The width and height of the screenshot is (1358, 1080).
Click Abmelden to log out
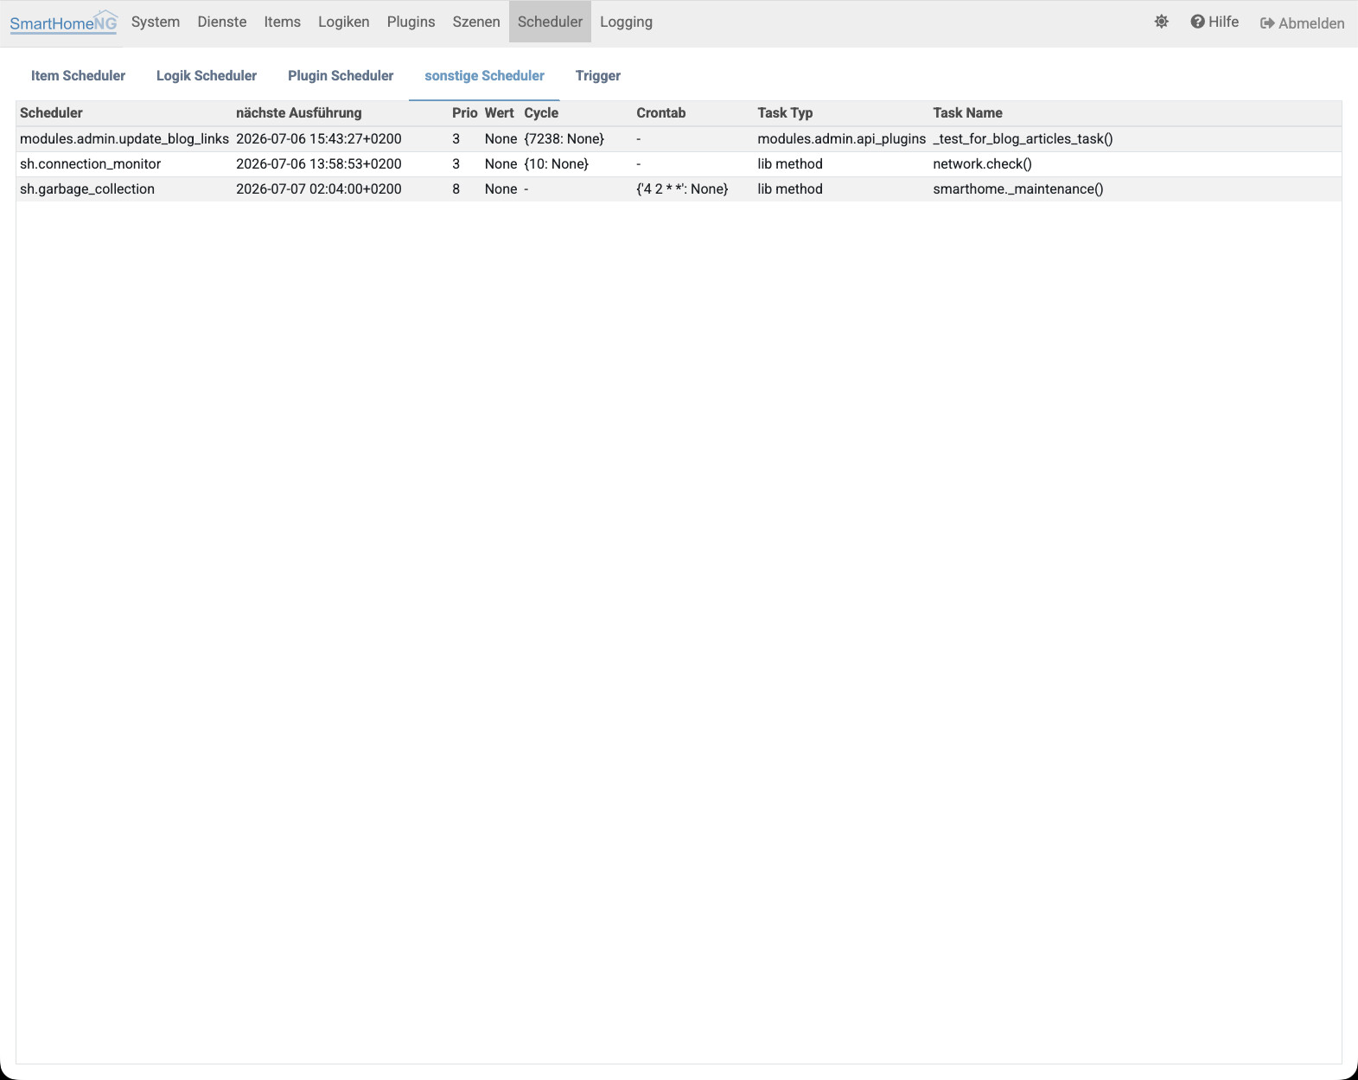[x=1303, y=23]
